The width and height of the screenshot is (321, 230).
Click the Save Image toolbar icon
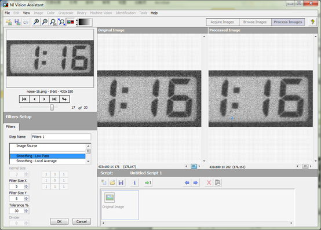click(x=17, y=22)
